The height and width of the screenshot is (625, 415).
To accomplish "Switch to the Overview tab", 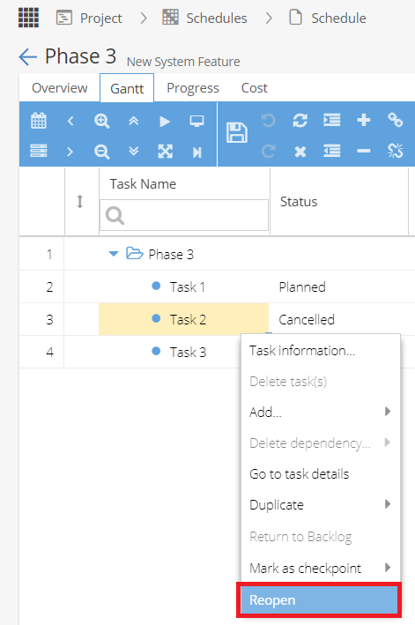I will point(60,87).
